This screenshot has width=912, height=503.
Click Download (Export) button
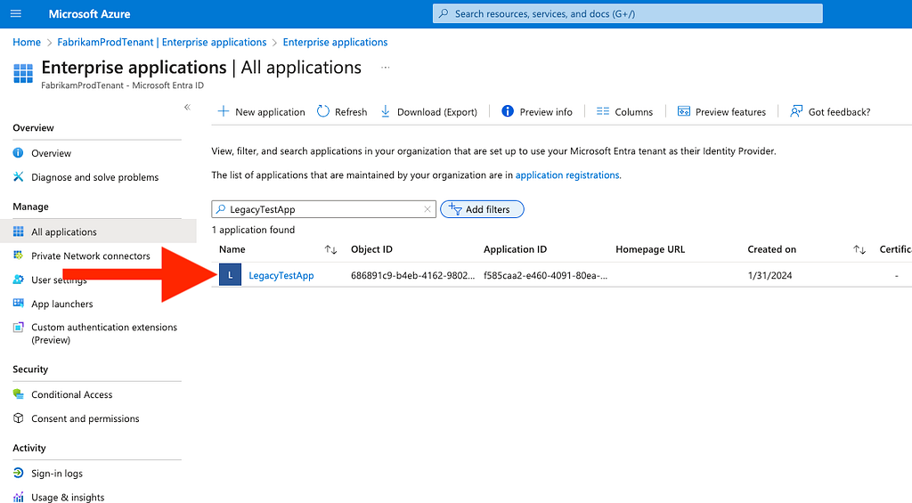click(428, 111)
